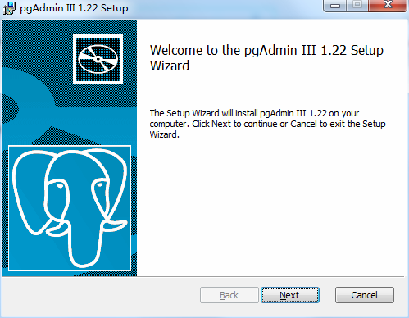This screenshot has width=409, height=318.
Task: Close the Setup window with X
Action: (x=388, y=5)
